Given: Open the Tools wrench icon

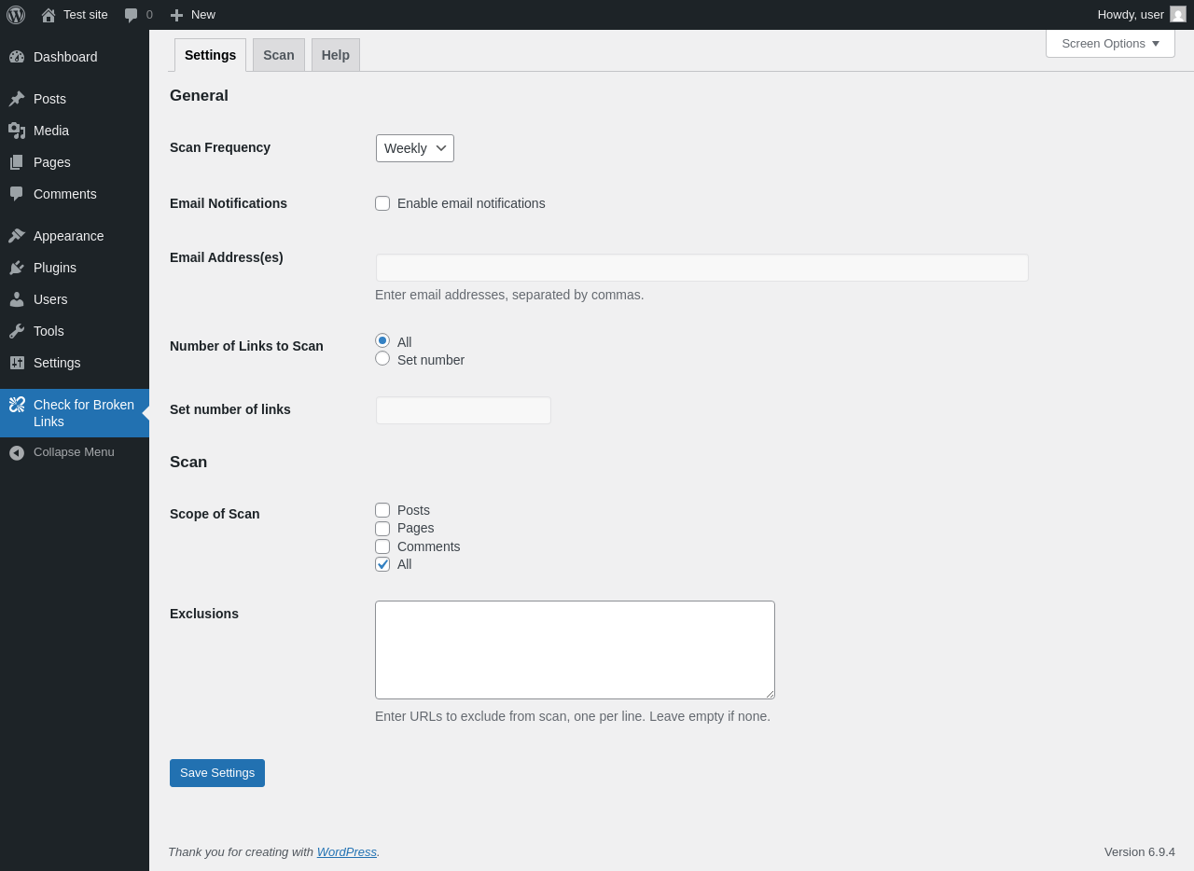Looking at the screenshot, I should pyautogui.click(x=17, y=331).
